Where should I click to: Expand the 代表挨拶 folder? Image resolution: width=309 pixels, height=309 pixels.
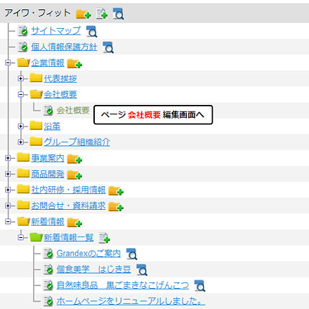click(x=21, y=78)
